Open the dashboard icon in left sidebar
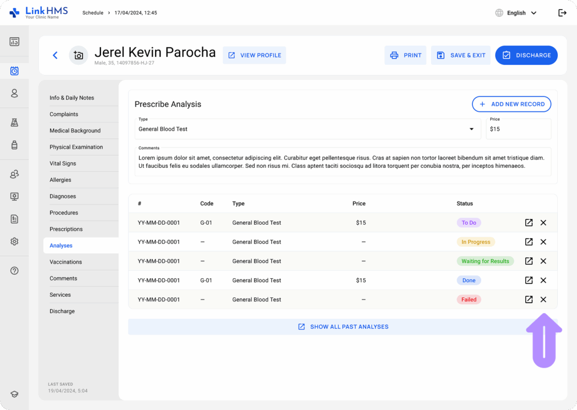 tap(15, 42)
